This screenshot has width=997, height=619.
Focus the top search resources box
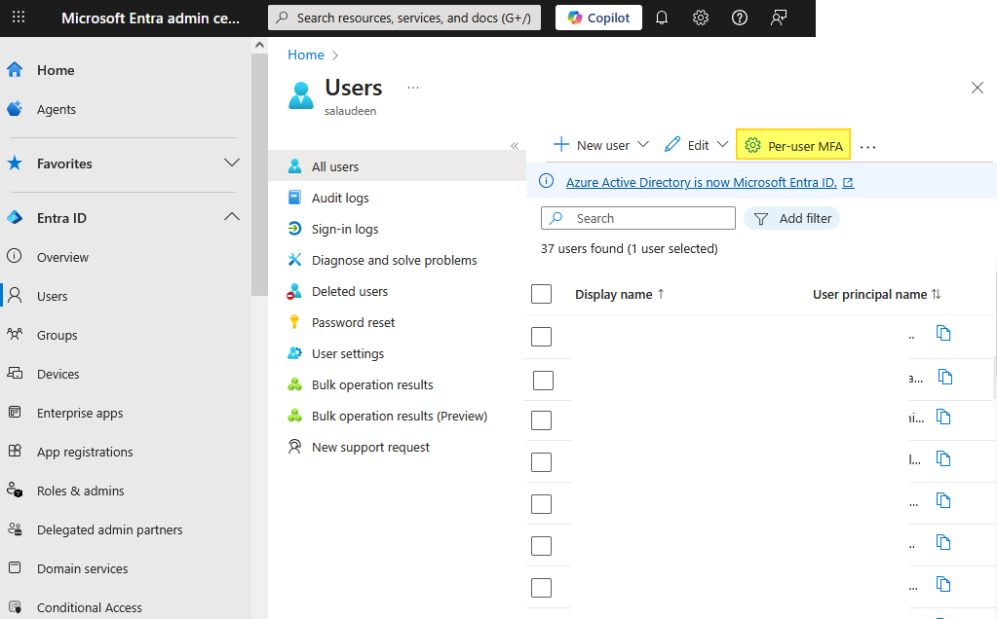tap(404, 18)
